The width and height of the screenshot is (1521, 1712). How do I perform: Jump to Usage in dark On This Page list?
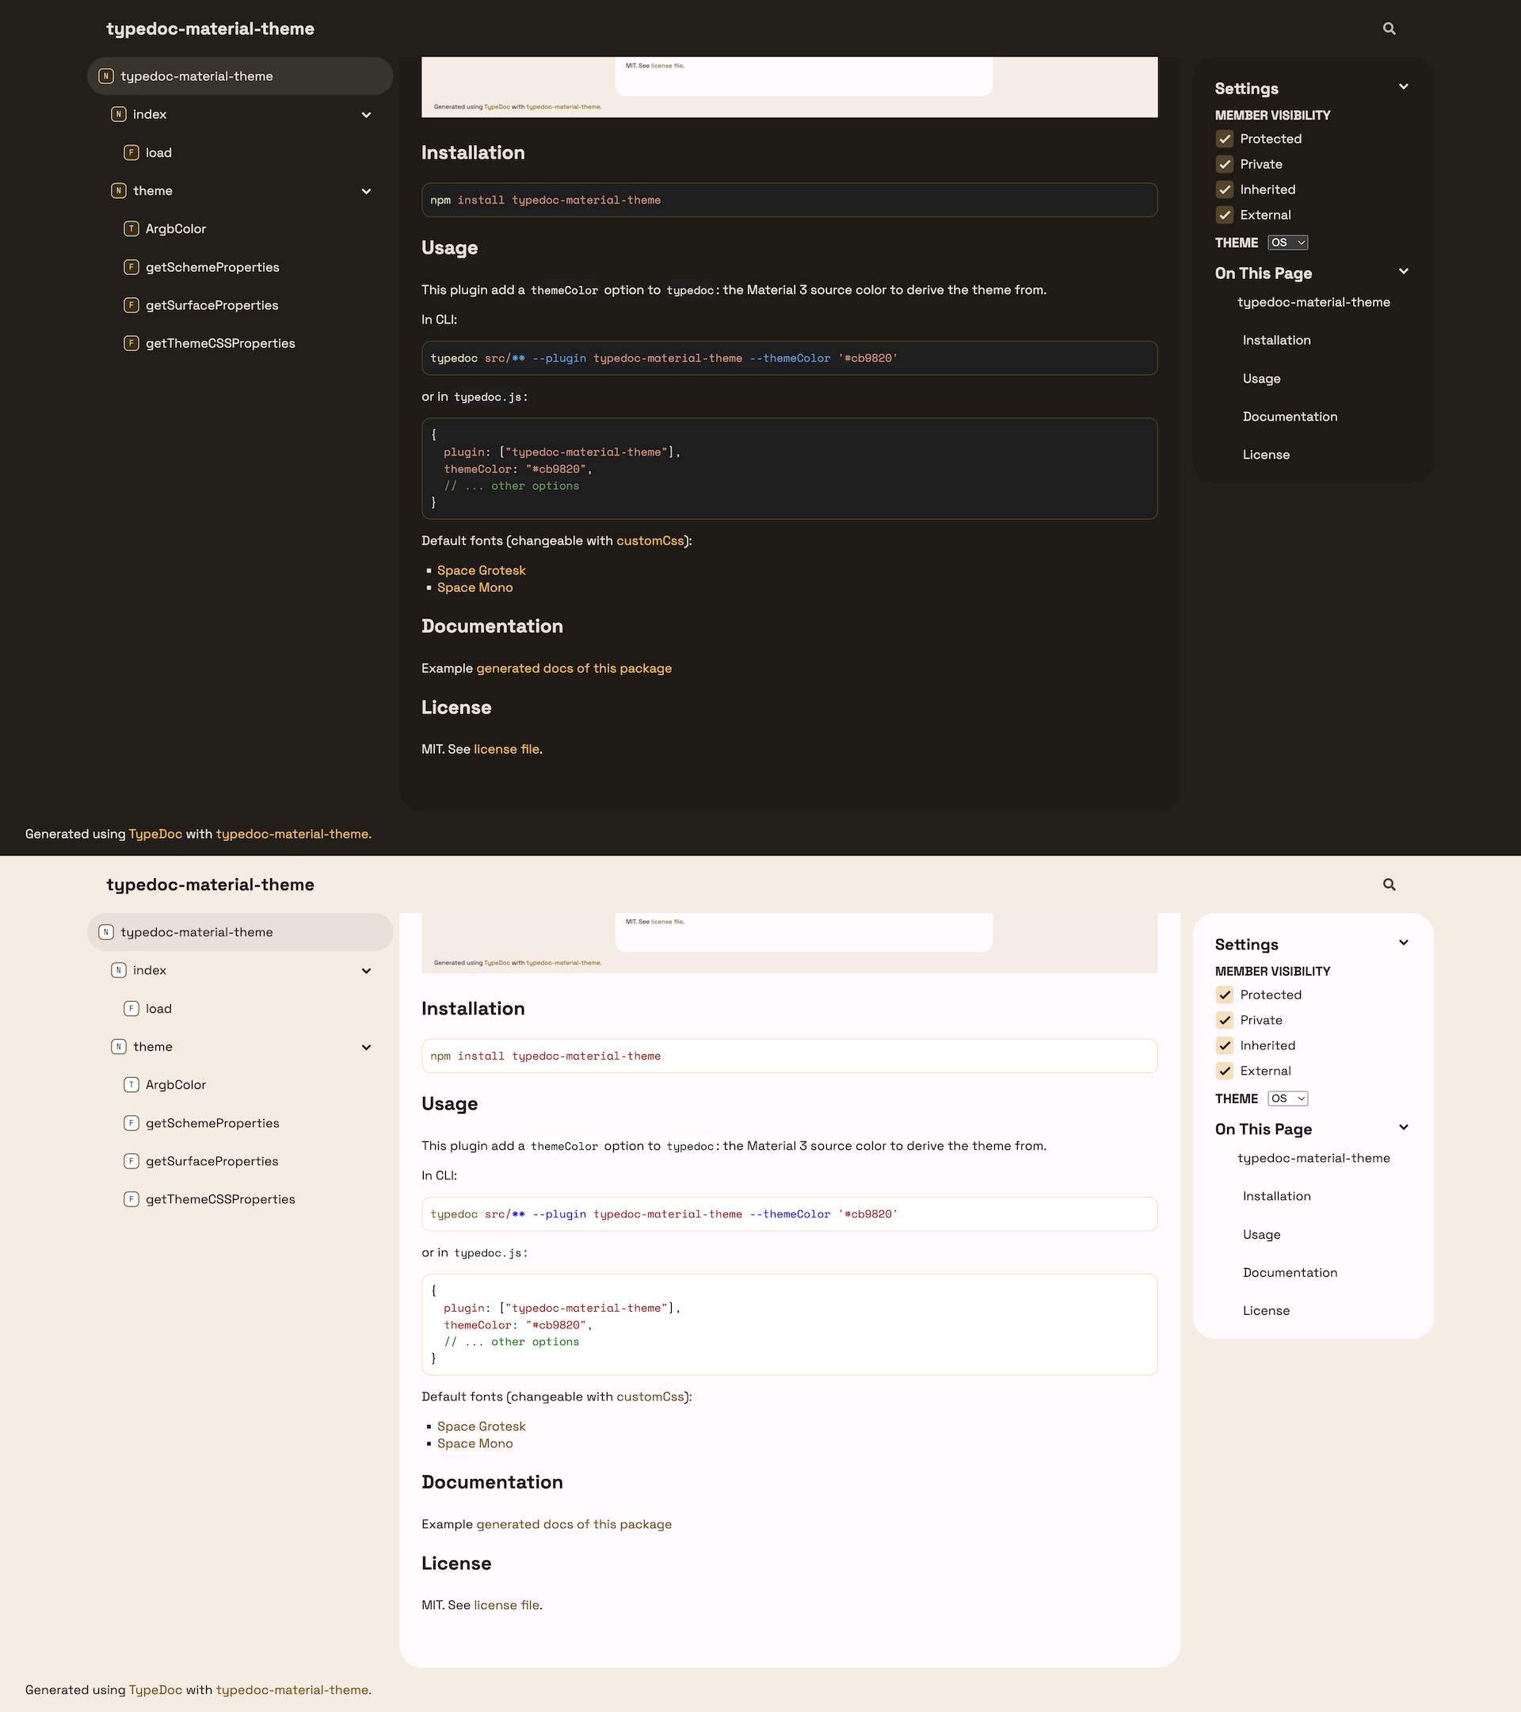coord(1261,379)
